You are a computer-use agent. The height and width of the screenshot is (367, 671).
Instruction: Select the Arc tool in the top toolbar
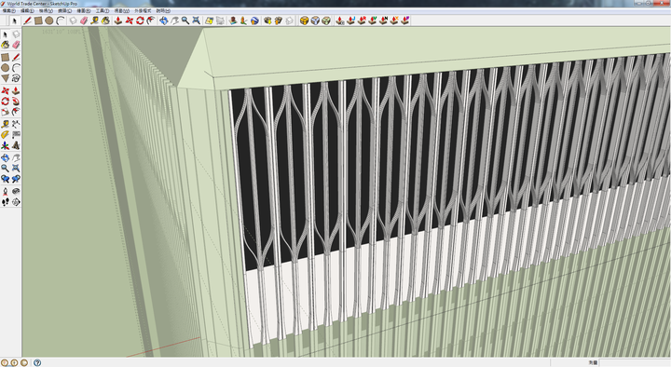click(x=61, y=20)
